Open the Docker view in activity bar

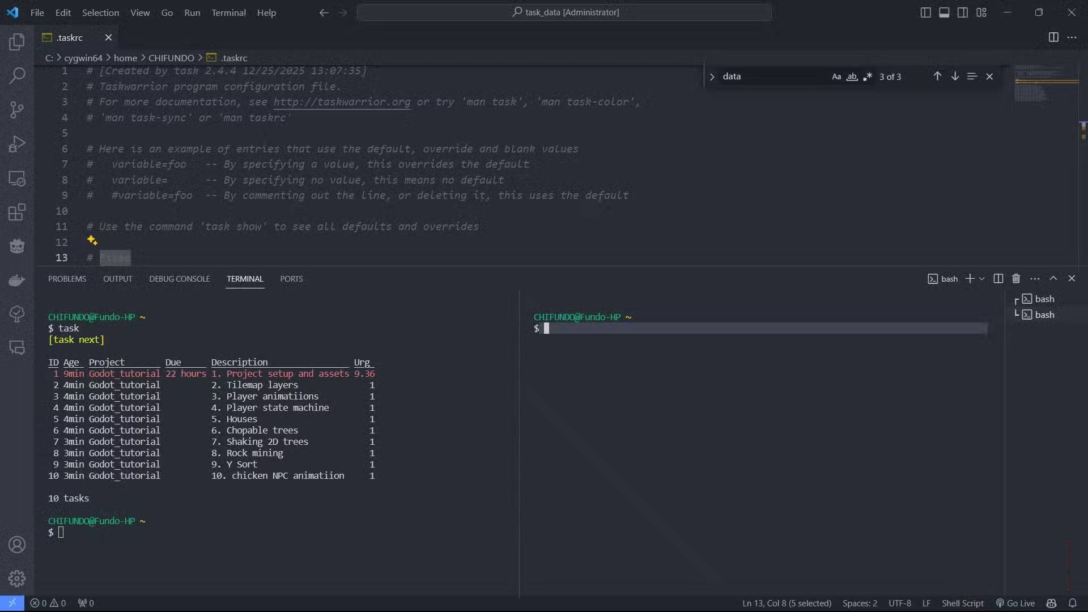click(x=17, y=280)
